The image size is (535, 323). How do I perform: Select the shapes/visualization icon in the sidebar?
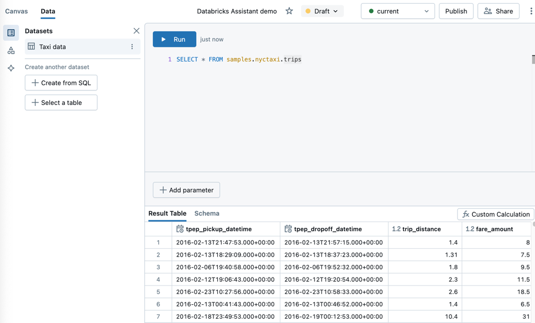pyautogui.click(x=11, y=51)
